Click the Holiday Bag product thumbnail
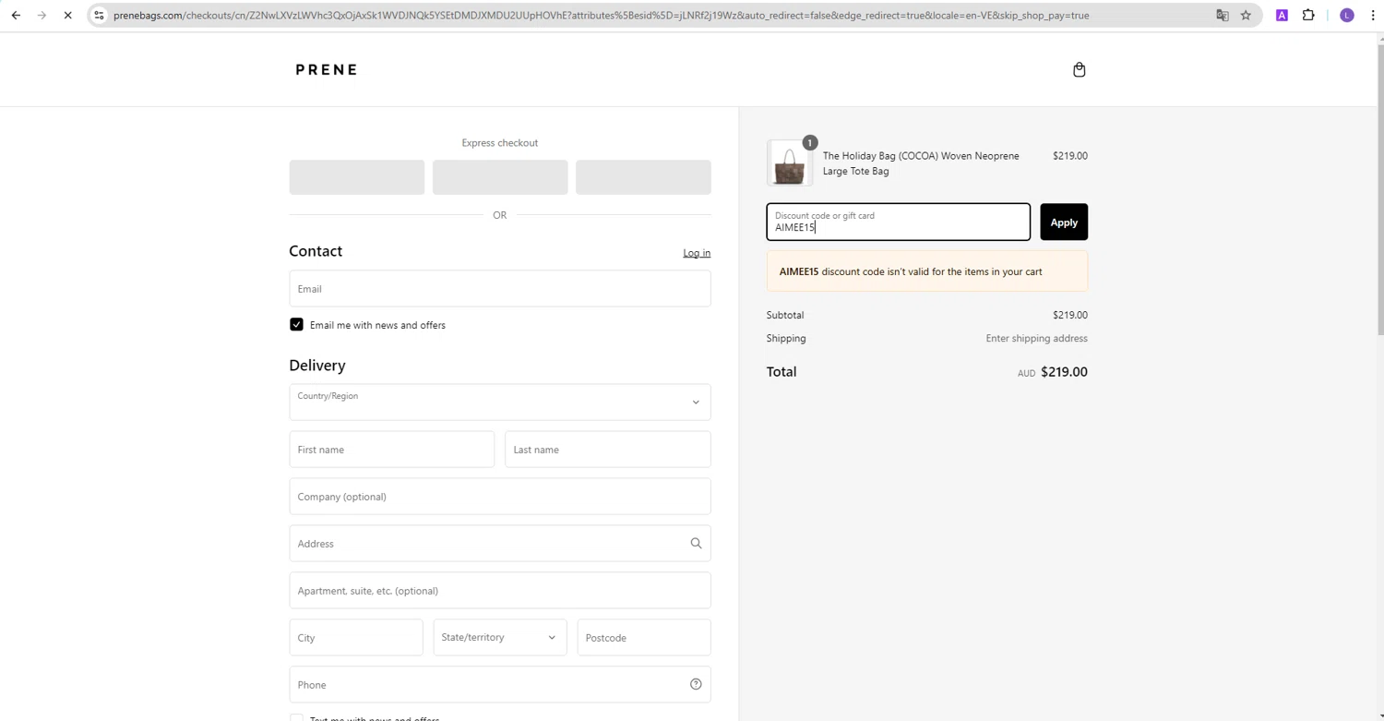Viewport: 1384px width, 721px height. click(x=790, y=163)
